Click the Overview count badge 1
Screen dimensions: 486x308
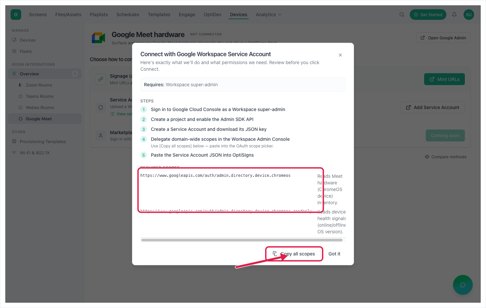click(x=75, y=74)
